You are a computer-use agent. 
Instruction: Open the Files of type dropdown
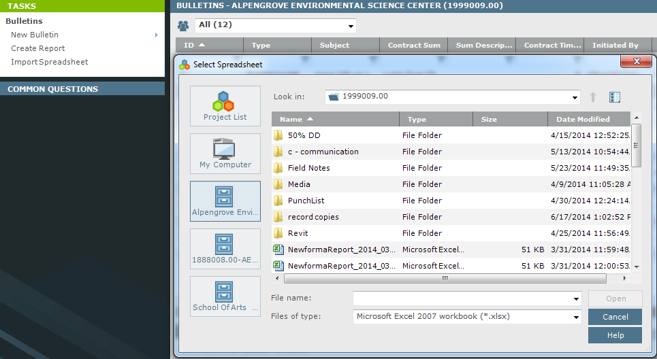click(x=576, y=317)
